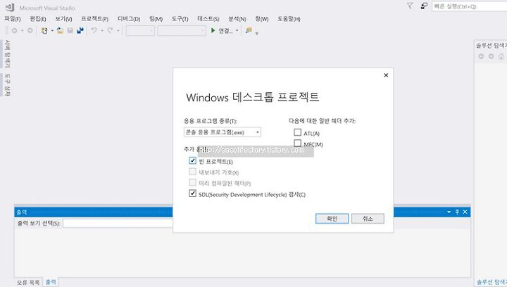This screenshot has width=507, height=287.
Task: Open the navigate backward history dropdown
Action: [x=22, y=31]
